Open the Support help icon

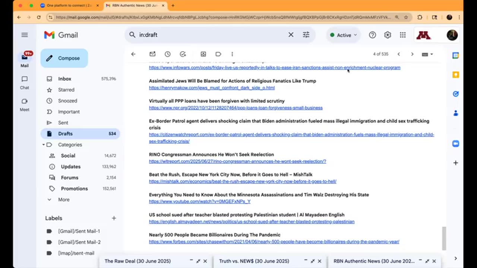pos(372,35)
